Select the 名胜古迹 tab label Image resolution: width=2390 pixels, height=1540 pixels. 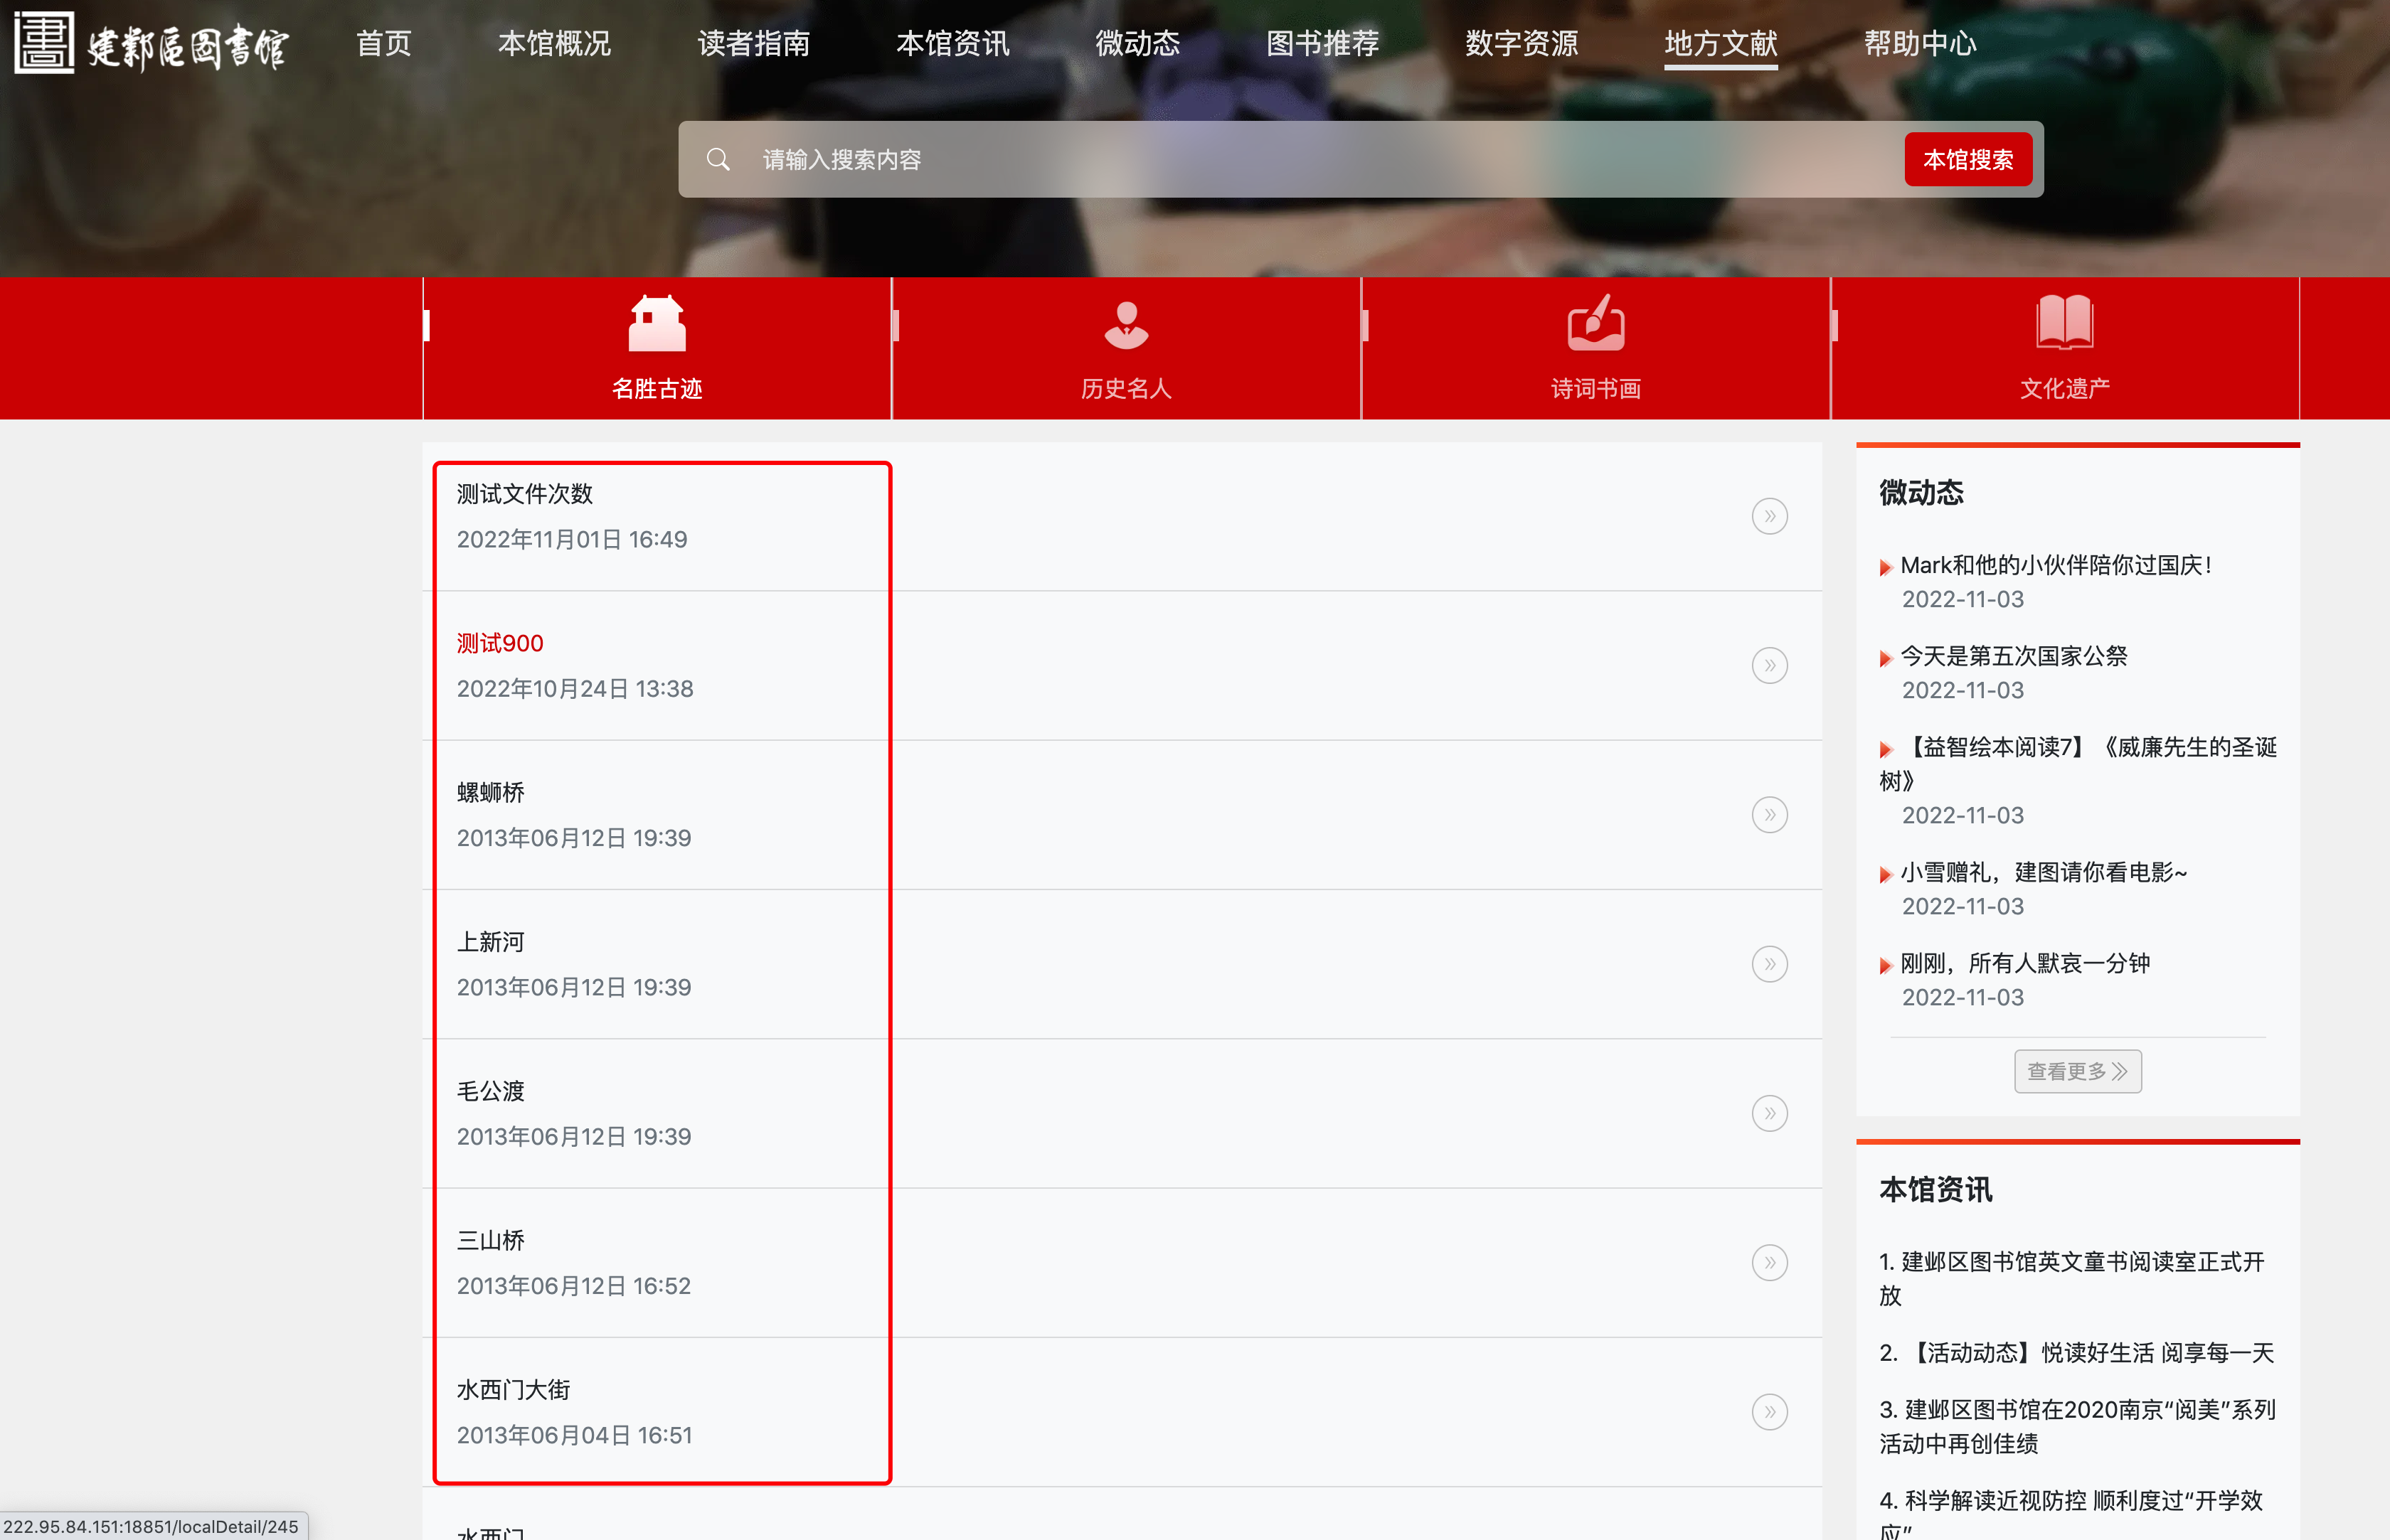657,388
